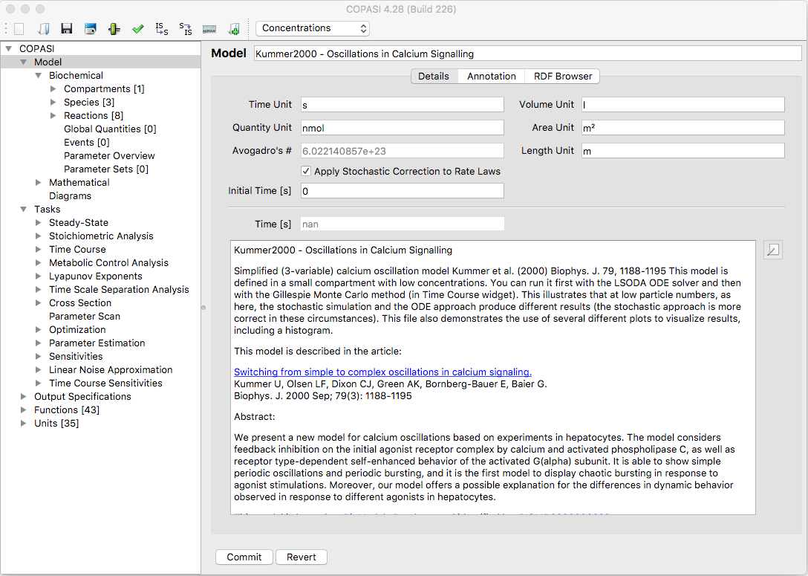Expand the Reactions [8] disclosure triangle
Screen dimensions: 808x576
click(53, 115)
